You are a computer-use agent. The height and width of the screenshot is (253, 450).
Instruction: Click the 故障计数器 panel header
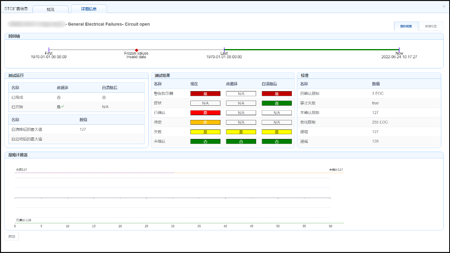point(224,155)
